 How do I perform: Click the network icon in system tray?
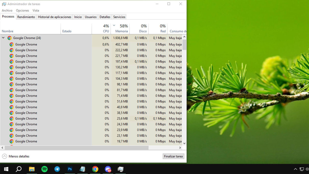tap(302, 169)
